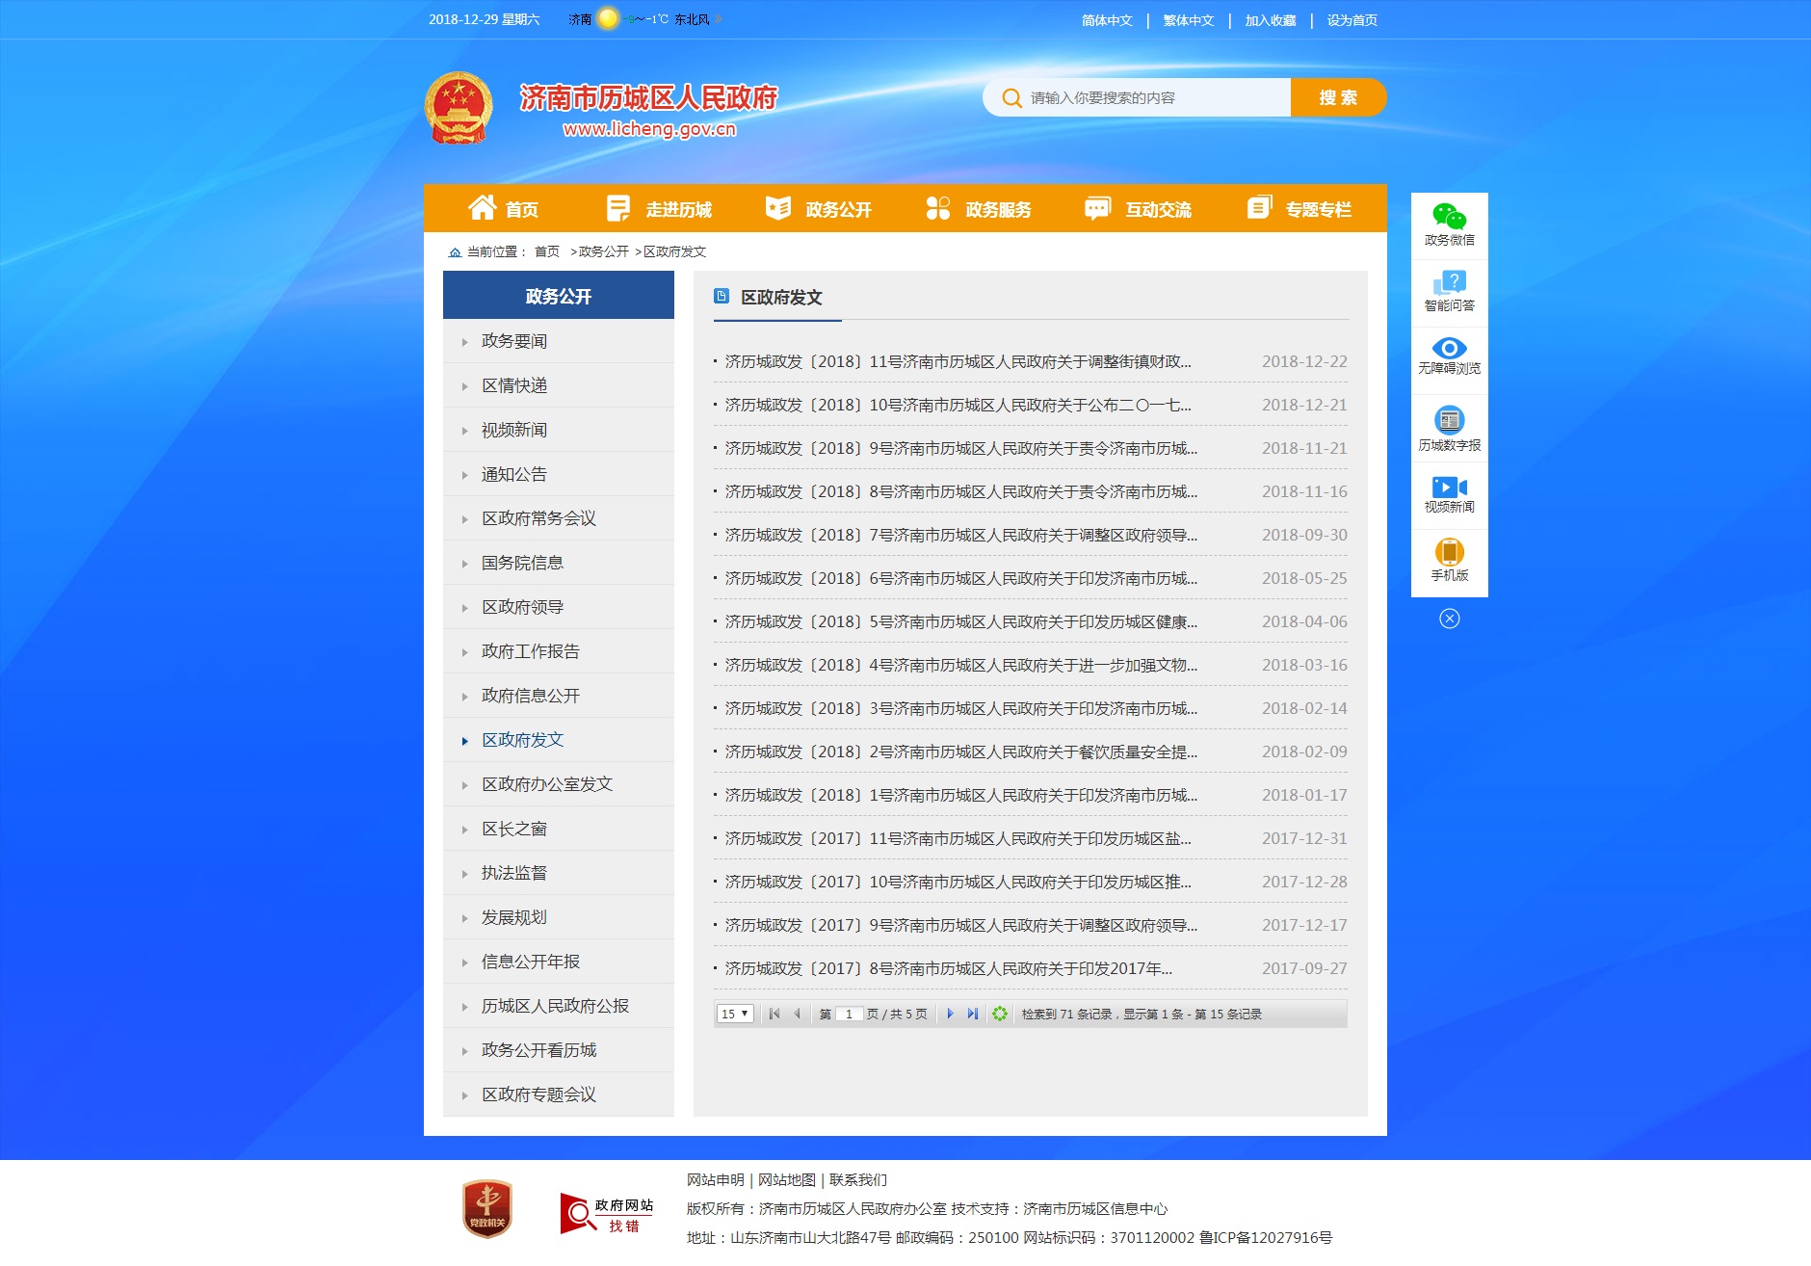Open 视频新闻 in the left sidebar
Viewport: 1811px width, 1266px height.
[x=559, y=430]
